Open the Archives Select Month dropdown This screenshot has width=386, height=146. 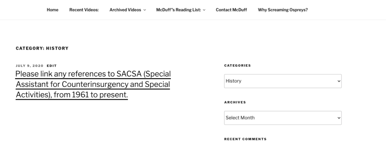[x=283, y=118]
